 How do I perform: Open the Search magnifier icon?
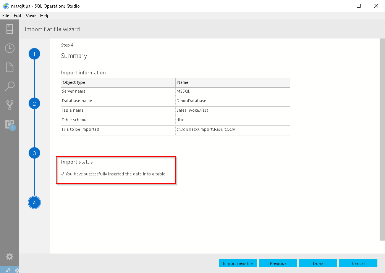pyautogui.click(x=10, y=87)
